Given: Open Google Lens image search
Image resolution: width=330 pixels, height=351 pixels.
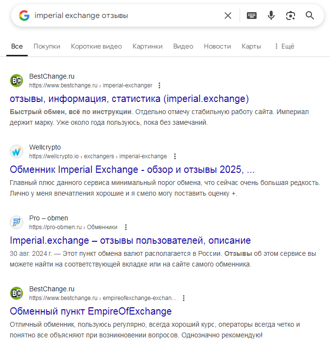Looking at the screenshot, I should tap(291, 16).
